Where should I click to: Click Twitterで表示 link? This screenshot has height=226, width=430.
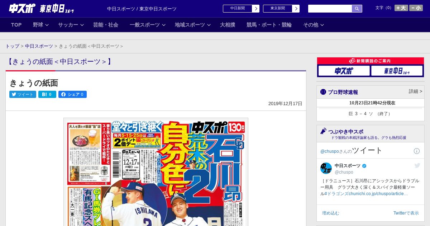[406, 213]
